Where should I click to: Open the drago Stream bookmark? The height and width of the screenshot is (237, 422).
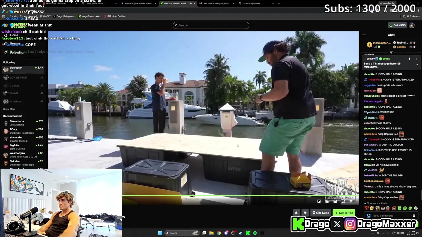click(90, 16)
